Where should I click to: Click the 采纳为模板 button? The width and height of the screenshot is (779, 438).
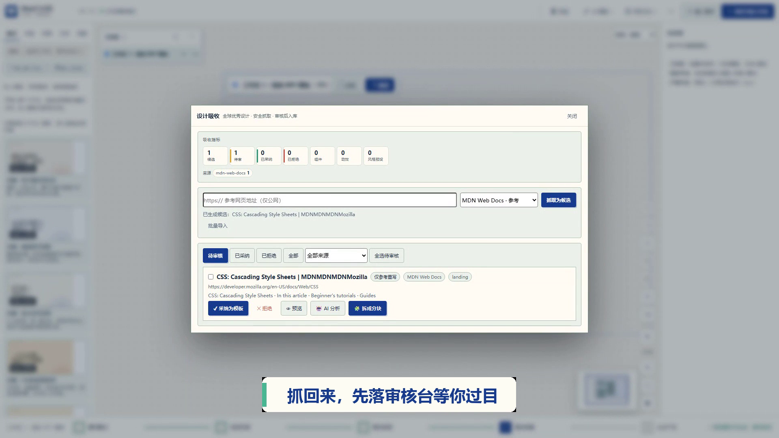(228, 308)
